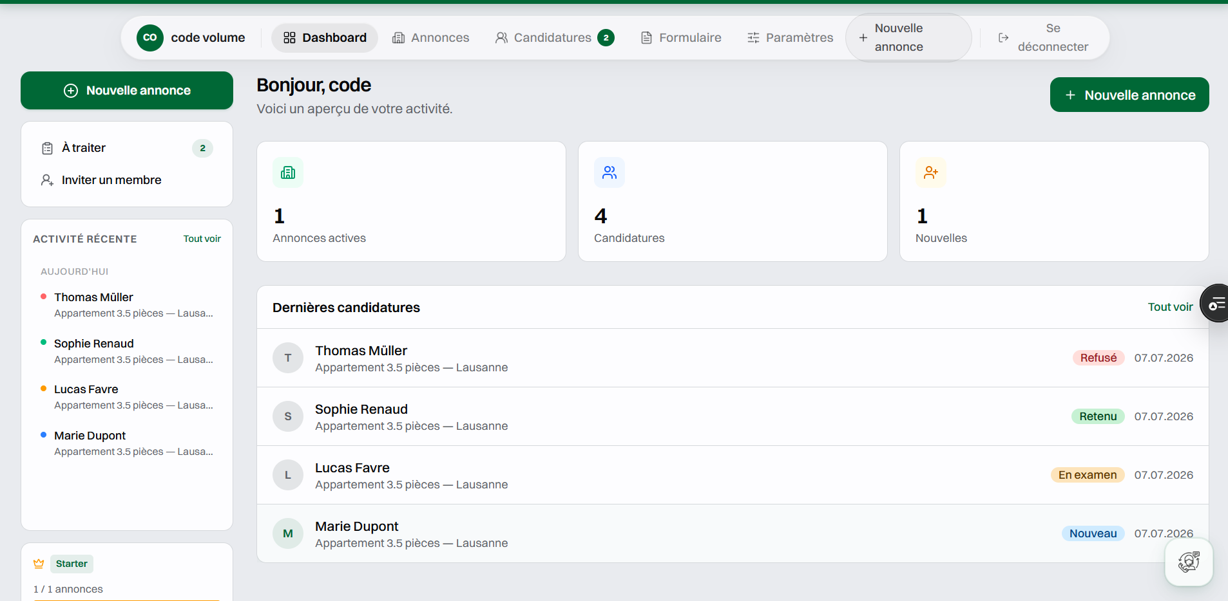Click Tout voir in Activité récente
Image resolution: width=1228 pixels, height=601 pixels.
[x=202, y=239]
